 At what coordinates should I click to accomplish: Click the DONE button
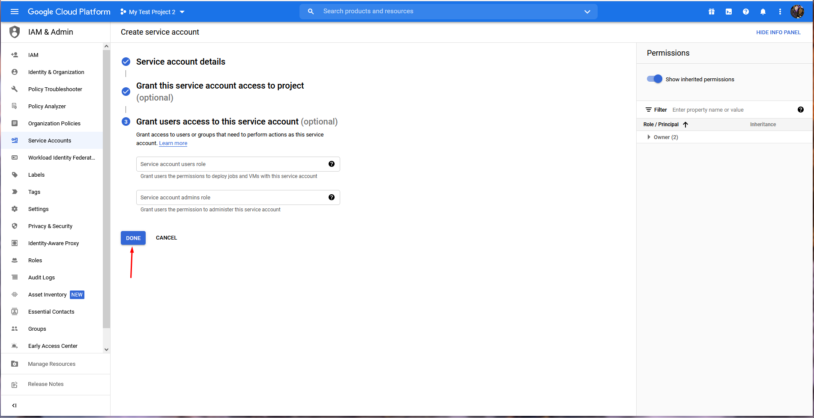(x=133, y=238)
